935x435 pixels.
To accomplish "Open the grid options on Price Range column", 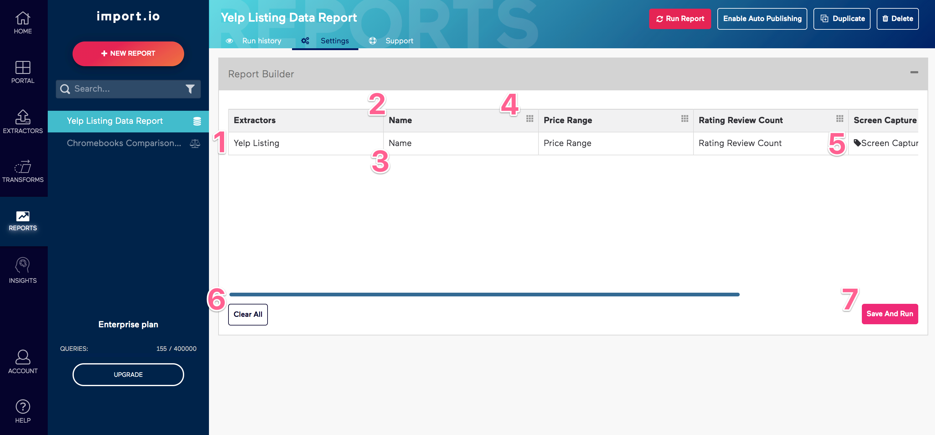I will click(684, 118).
